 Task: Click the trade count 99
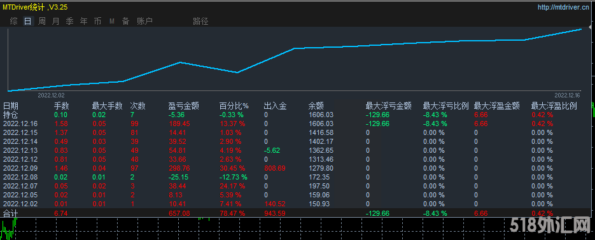pyautogui.click(x=134, y=124)
